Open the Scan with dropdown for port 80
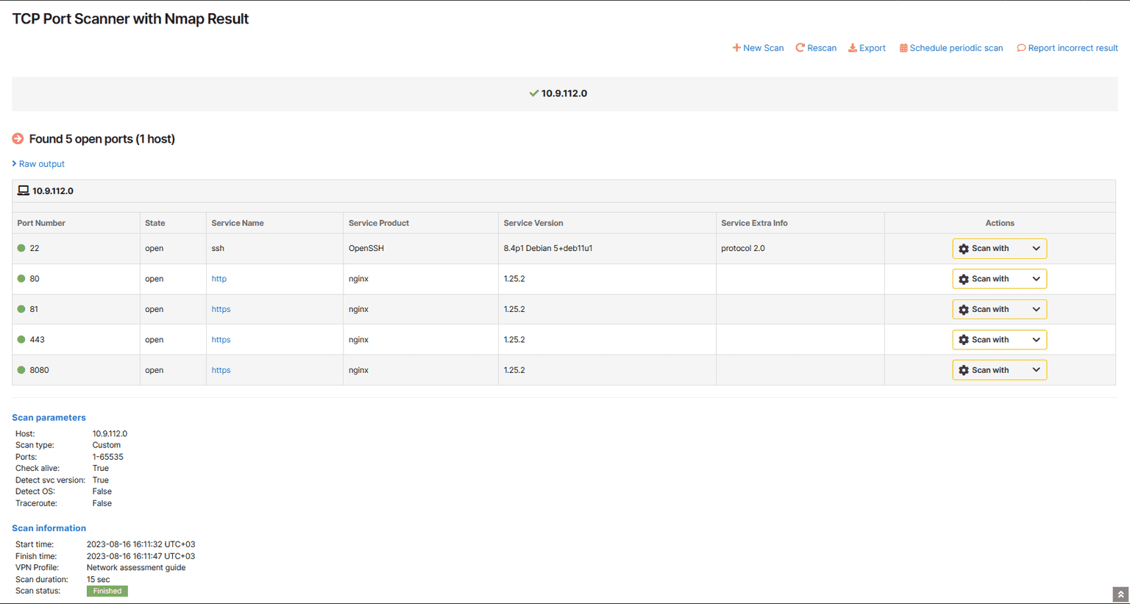The height and width of the screenshot is (604, 1130). point(1036,279)
